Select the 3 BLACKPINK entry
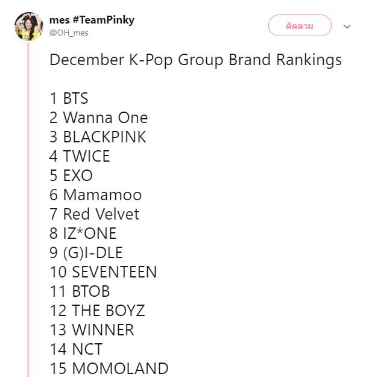372x377 pixels. coord(98,137)
